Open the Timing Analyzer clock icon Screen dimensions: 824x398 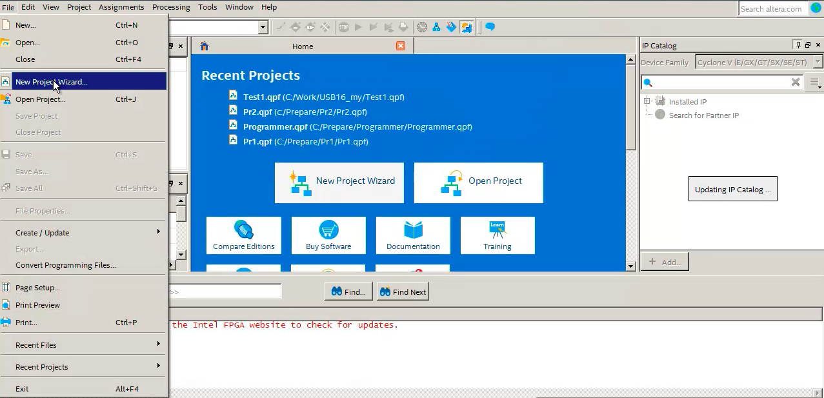coord(422,27)
